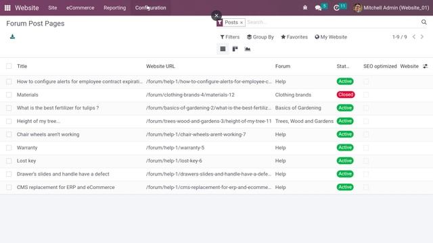This screenshot has width=433, height=243.
Task: Select checkbox for CMS replacement row
Action: coord(9,187)
